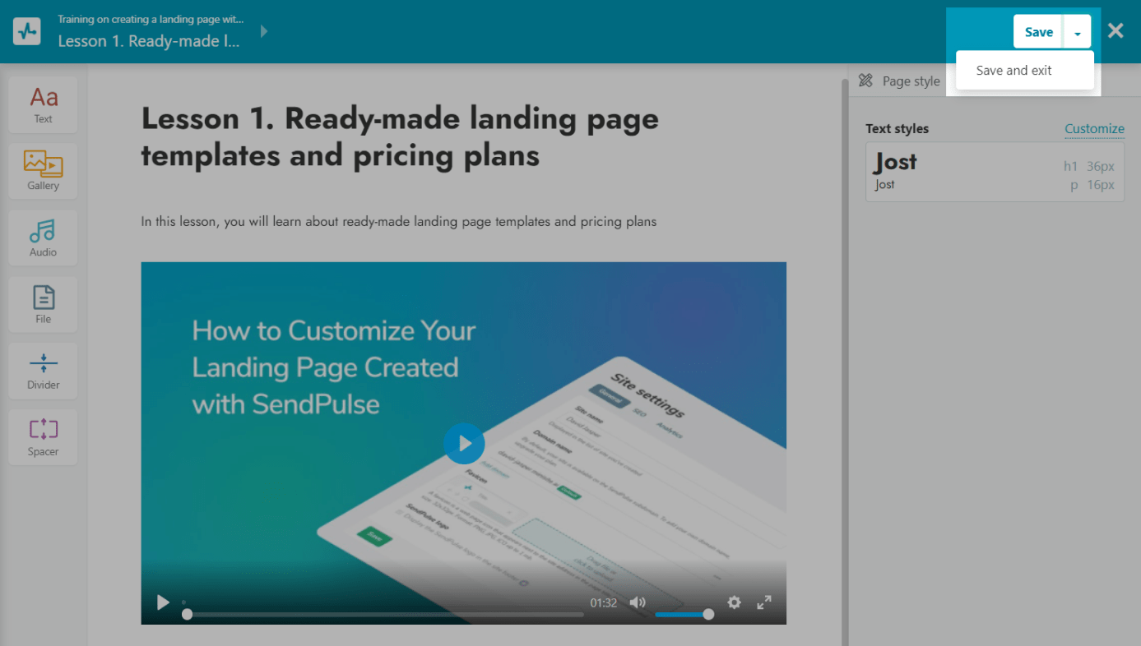Expand the lesson breadcrumb arrow

click(x=264, y=31)
